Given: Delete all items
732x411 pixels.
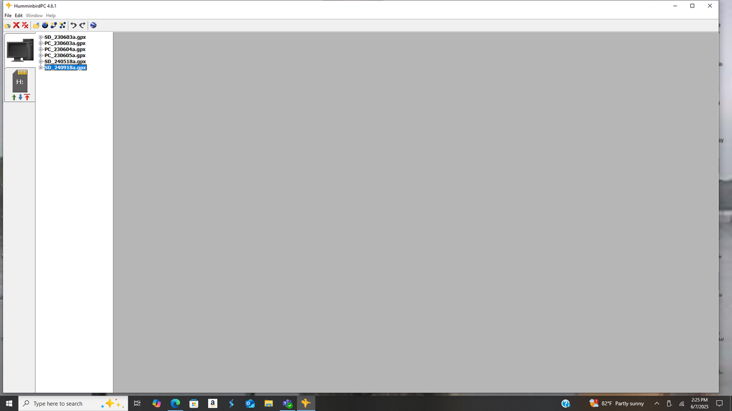Looking at the screenshot, I should (25, 25).
